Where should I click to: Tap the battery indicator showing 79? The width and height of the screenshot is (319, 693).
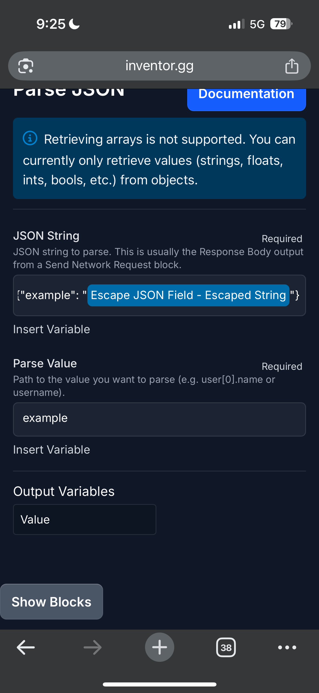pyautogui.click(x=281, y=24)
